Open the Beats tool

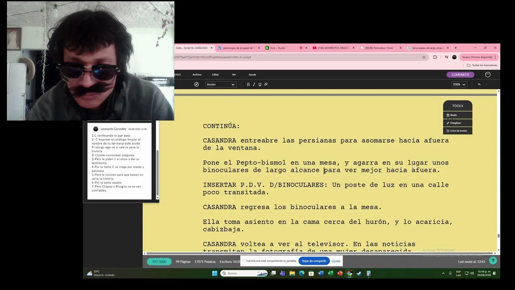coord(457,115)
